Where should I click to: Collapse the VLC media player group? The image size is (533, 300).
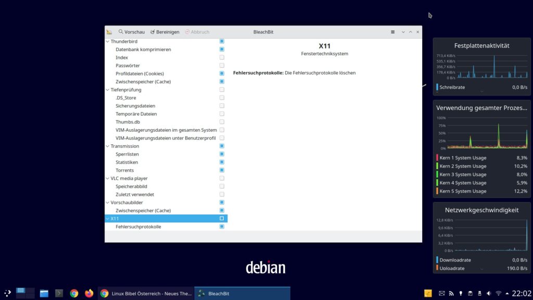click(x=107, y=178)
